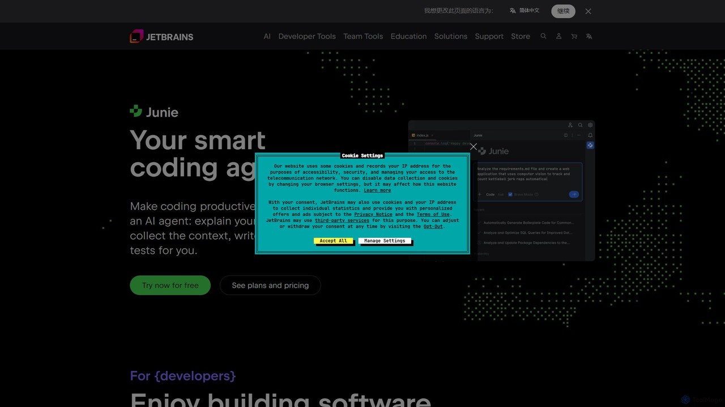
Task: Dismiss the page-language translation bar
Action: [588, 11]
